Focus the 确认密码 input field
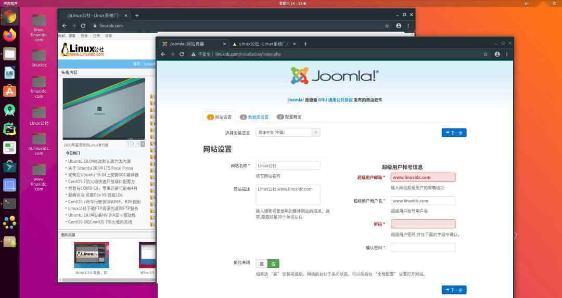Image resolution: width=562 pixels, height=298 pixels. pyautogui.click(x=423, y=248)
